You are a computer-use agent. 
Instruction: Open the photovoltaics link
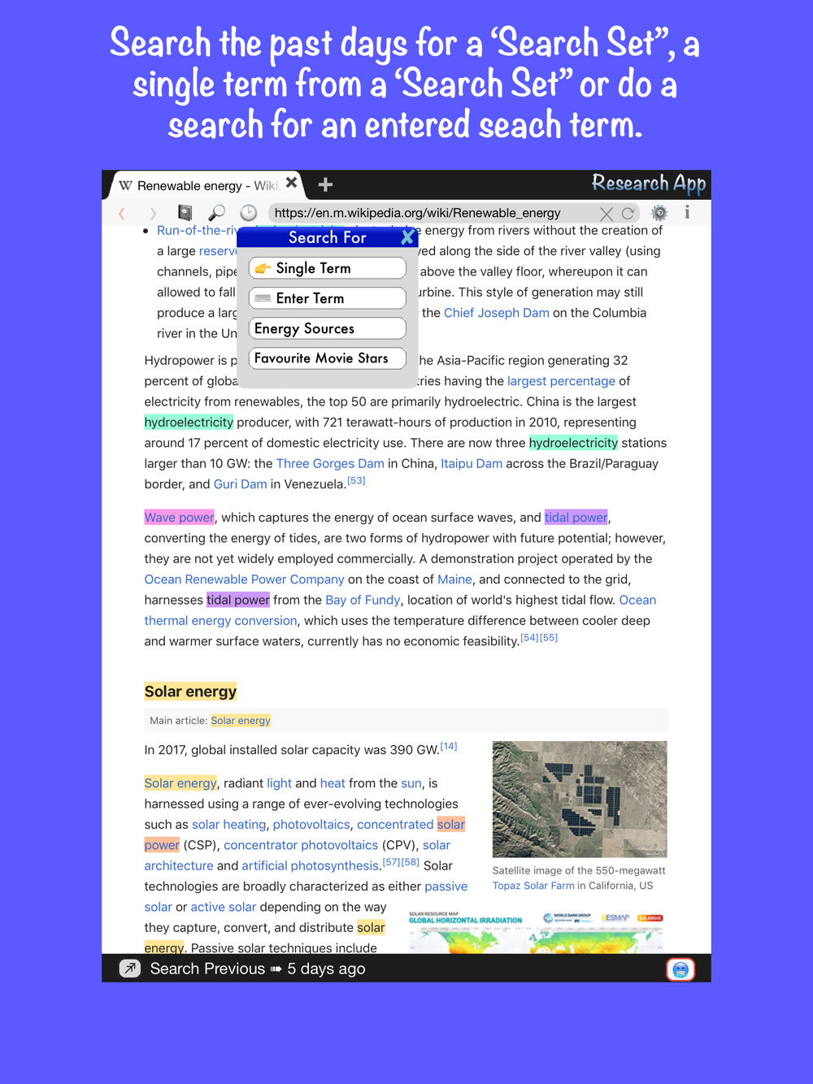click(311, 825)
